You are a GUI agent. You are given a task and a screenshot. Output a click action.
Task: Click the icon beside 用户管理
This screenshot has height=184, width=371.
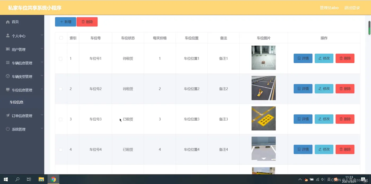tap(8, 49)
